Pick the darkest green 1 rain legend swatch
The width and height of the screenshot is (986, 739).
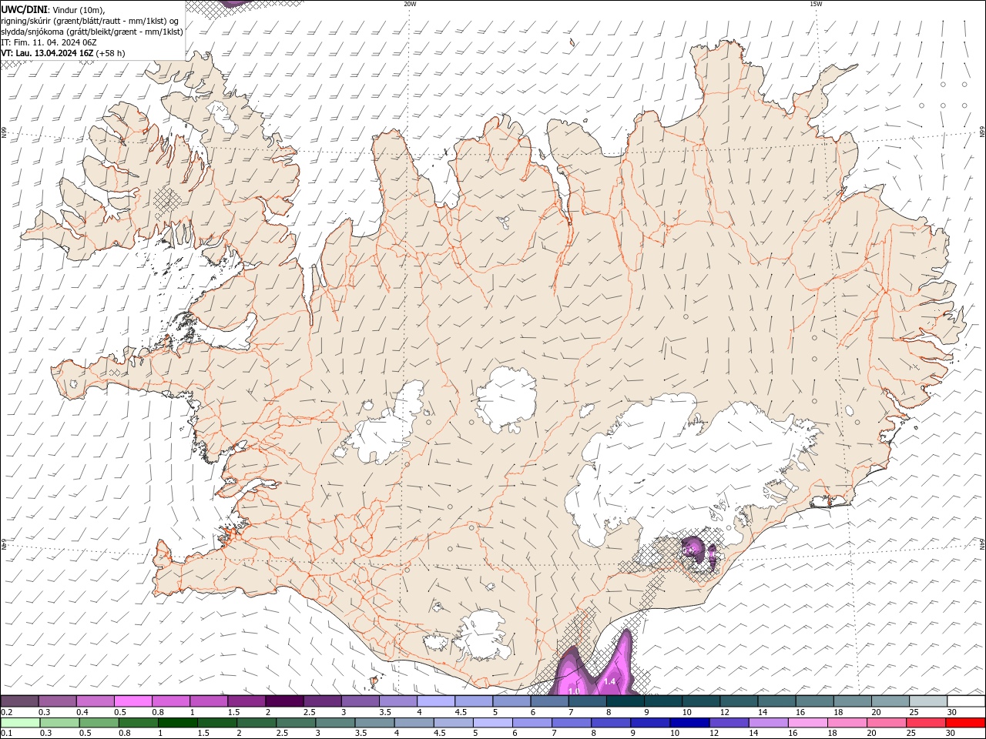pyautogui.click(x=178, y=722)
